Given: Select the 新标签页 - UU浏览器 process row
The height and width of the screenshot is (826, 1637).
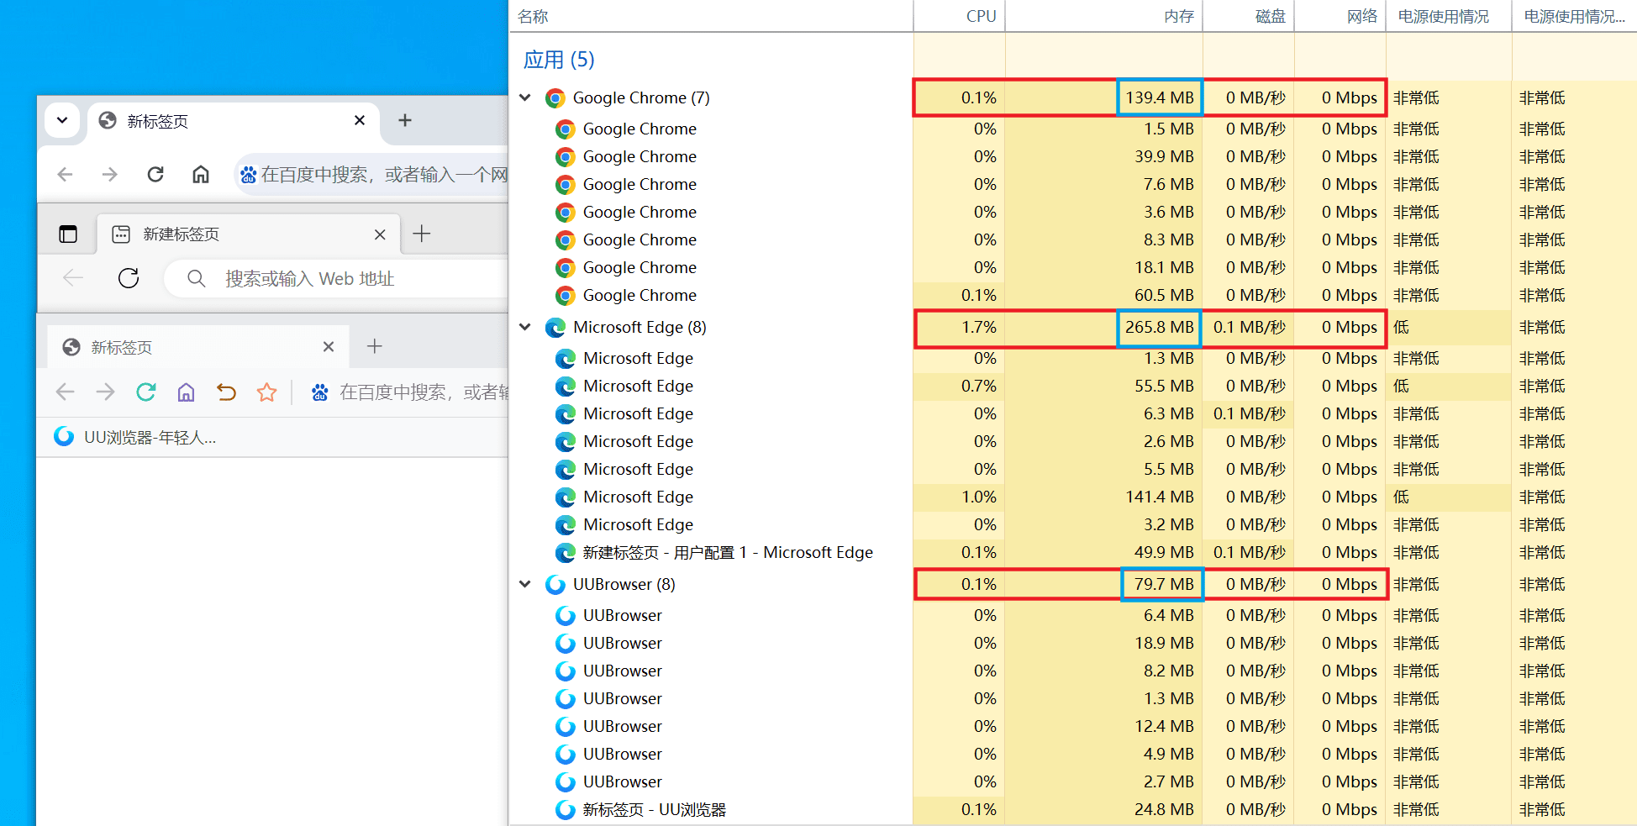Looking at the screenshot, I should (x=1072, y=809).
